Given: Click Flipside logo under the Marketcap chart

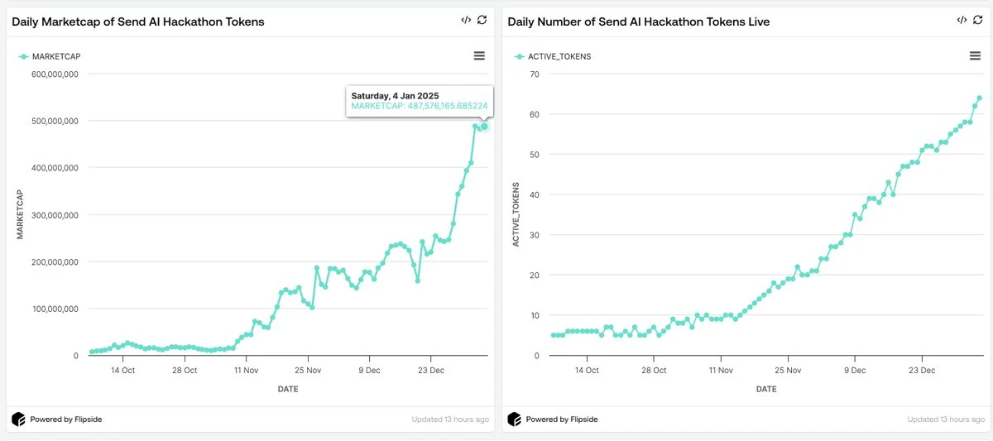Looking at the screenshot, I should (x=18, y=419).
